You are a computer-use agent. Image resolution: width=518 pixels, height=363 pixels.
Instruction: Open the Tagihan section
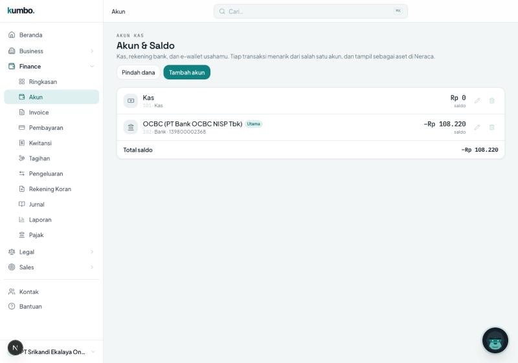coord(52,158)
